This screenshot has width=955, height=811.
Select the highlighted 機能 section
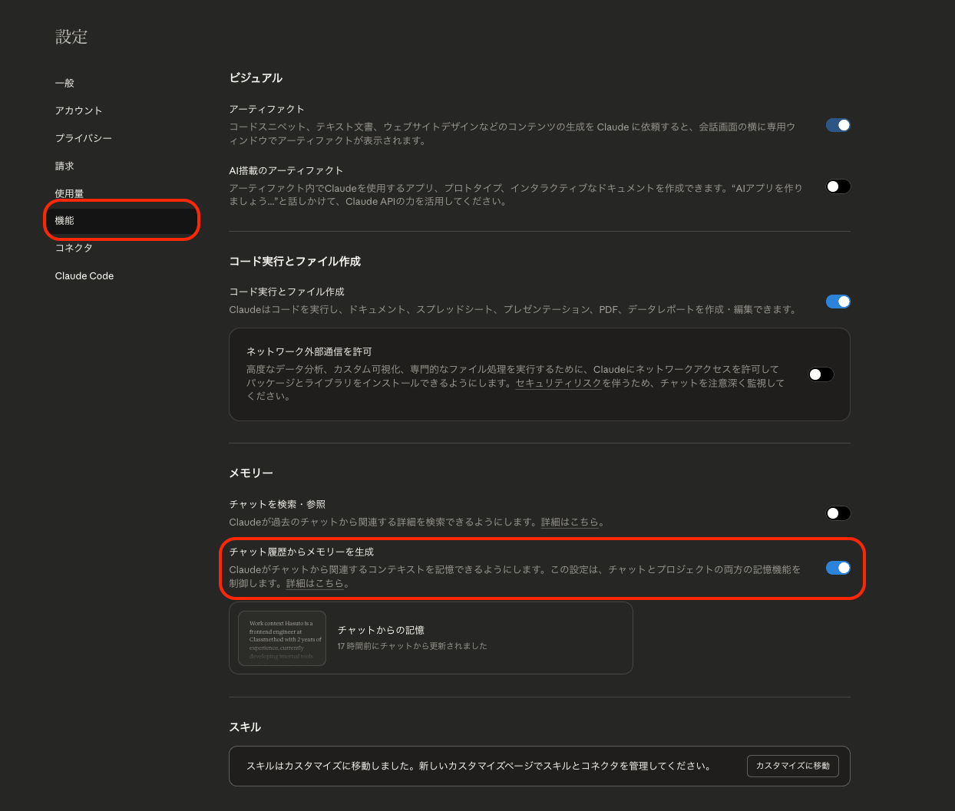click(65, 220)
